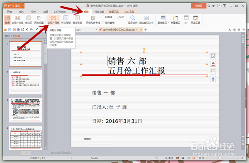Toggle Notes (备注) pane in status bar
Image resolution: width=249 pixels, height=163 pixels.
[169, 158]
